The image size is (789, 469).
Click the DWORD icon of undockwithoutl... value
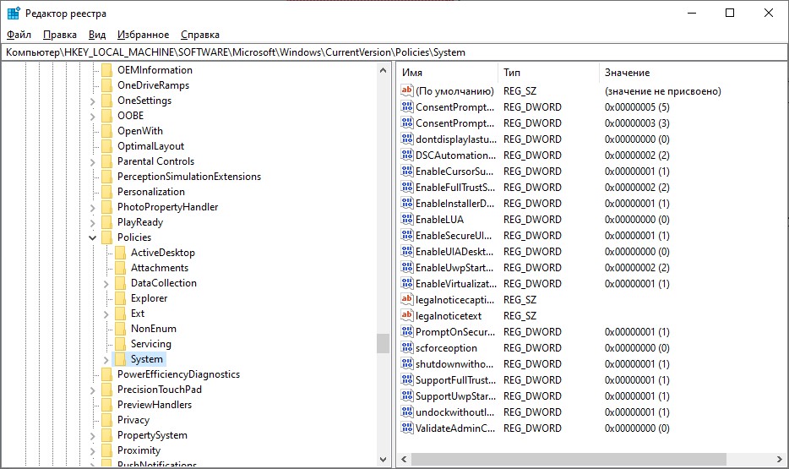click(406, 412)
